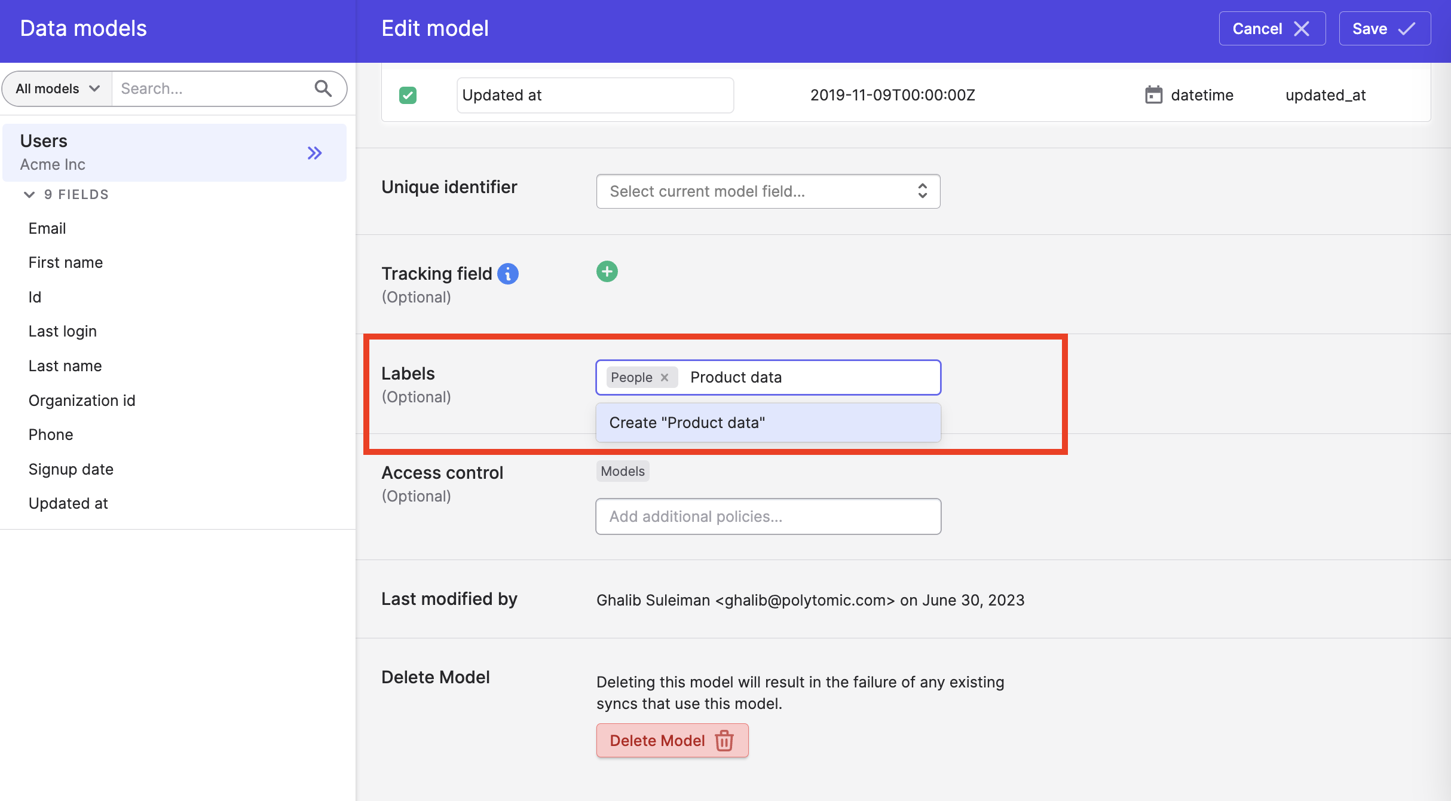
Task: Click the datetime calendar icon
Action: pos(1153,95)
